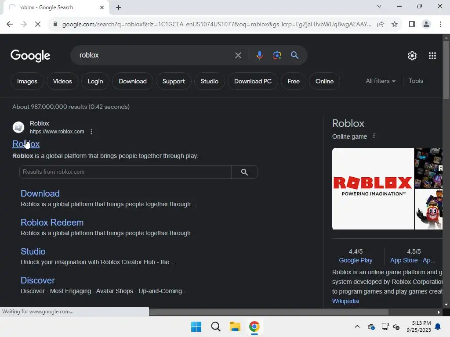Viewport: 450px width, 337px height.
Task: Open more options for roblox.com result
Action: tap(91, 132)
